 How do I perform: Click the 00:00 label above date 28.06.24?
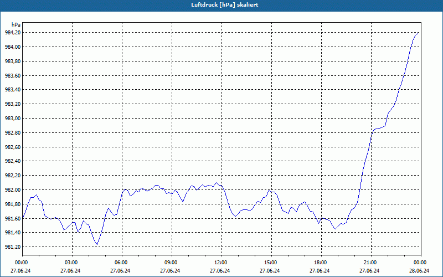click(x=421, y=263)
